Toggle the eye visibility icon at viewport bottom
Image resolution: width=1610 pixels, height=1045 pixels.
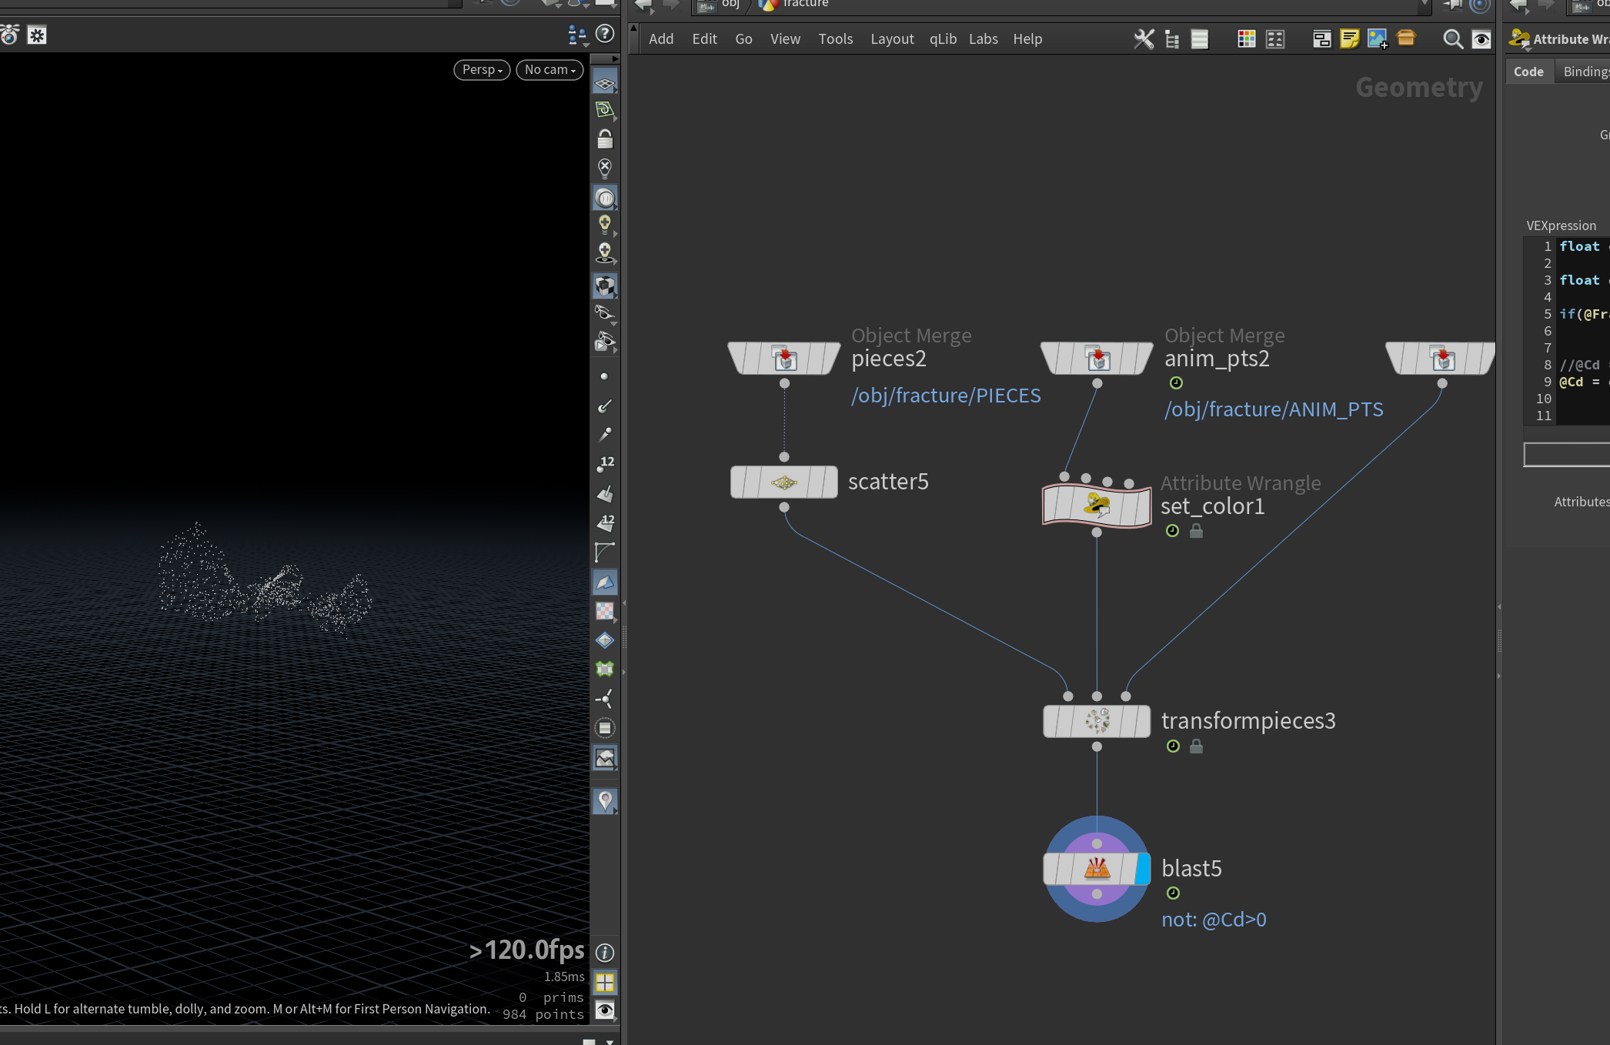click(x=606, y=1010)
